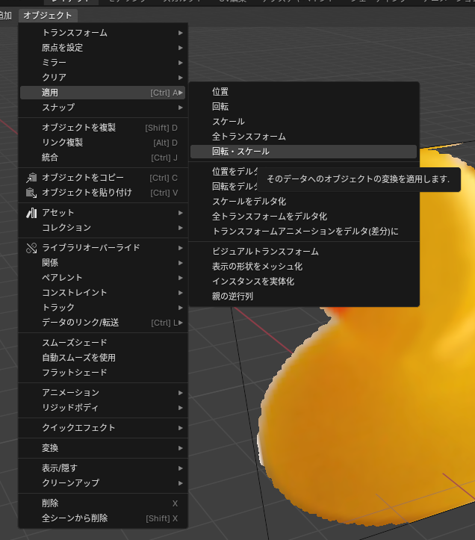Image resolution: width=475 pixels, height=540 pixels.
Task: Choose スケールをデルタ化
Action: (303, 202)
